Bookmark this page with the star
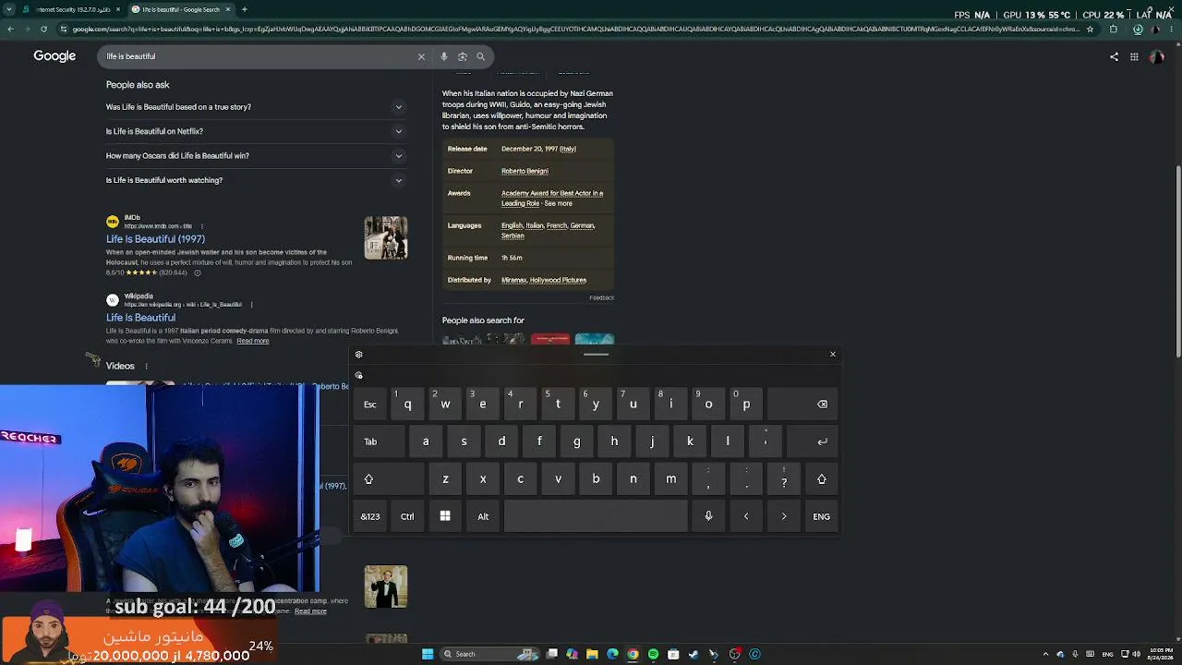The height and width of the screenshot is (665, 1182). pos(1091,29)
